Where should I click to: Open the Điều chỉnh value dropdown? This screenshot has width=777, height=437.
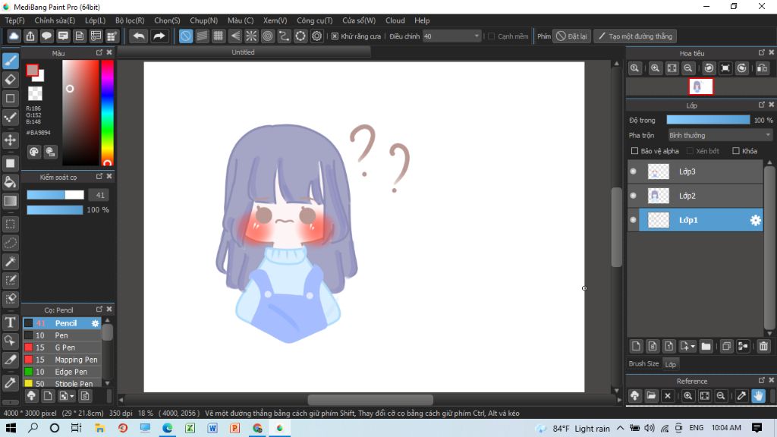tap(478, 35)
